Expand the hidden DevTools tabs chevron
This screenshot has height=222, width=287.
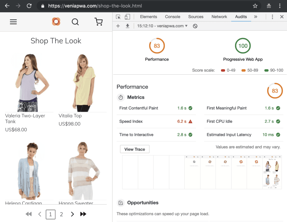(x=256, y=17)
